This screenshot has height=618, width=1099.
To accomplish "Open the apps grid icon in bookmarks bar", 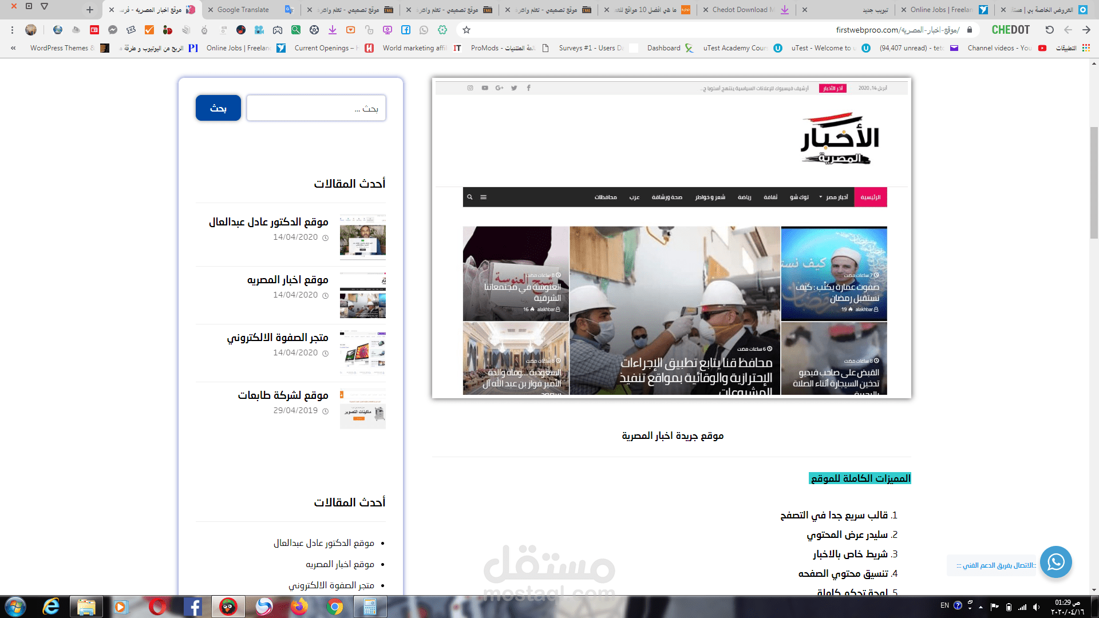I will tap(1086, 48).
